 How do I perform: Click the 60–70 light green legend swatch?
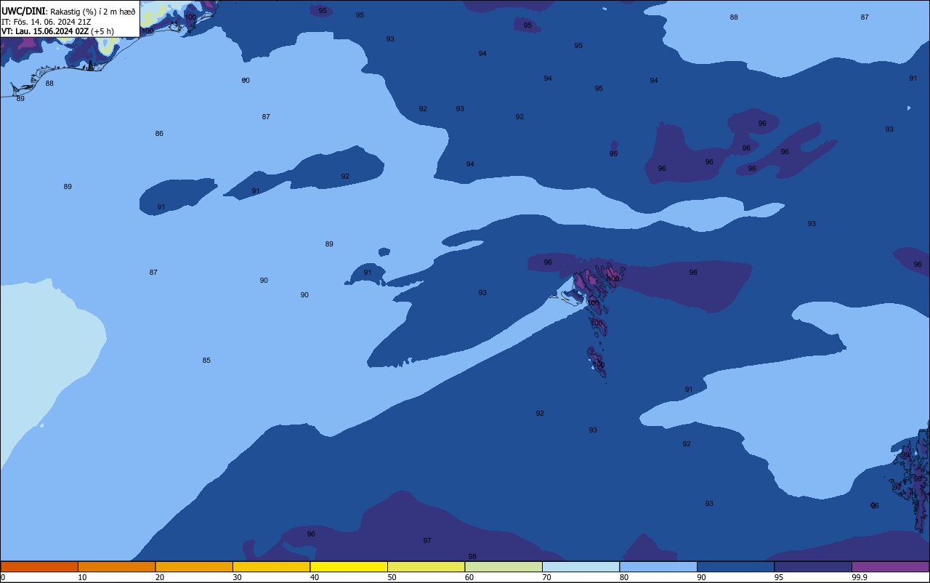[x=504, y=566]
